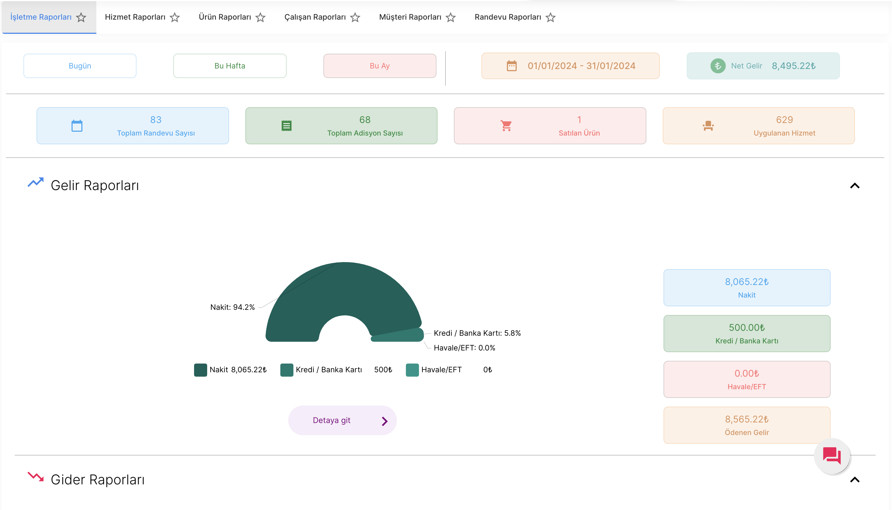Screen dimensions: 892x510
Task: Click the calendar icon in date range
Action: (512, 65)
